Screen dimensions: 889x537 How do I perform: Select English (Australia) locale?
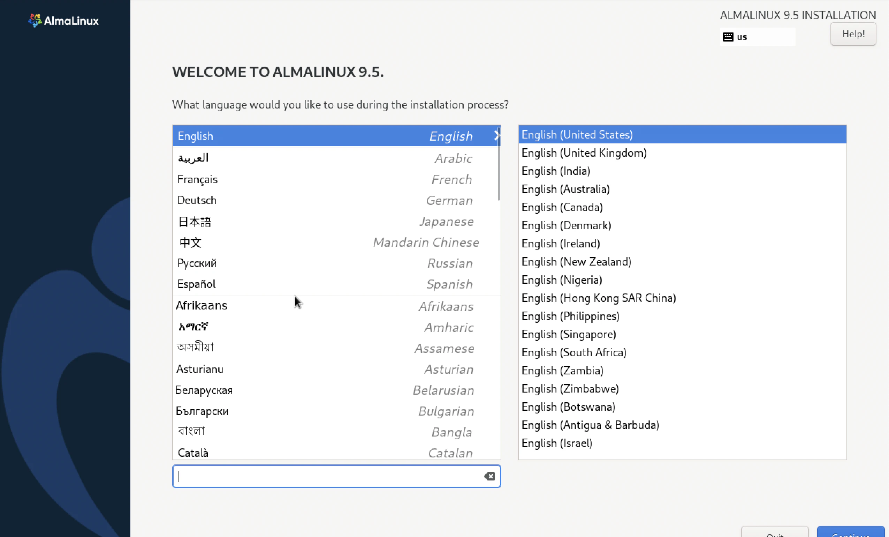tap(682, 189)
